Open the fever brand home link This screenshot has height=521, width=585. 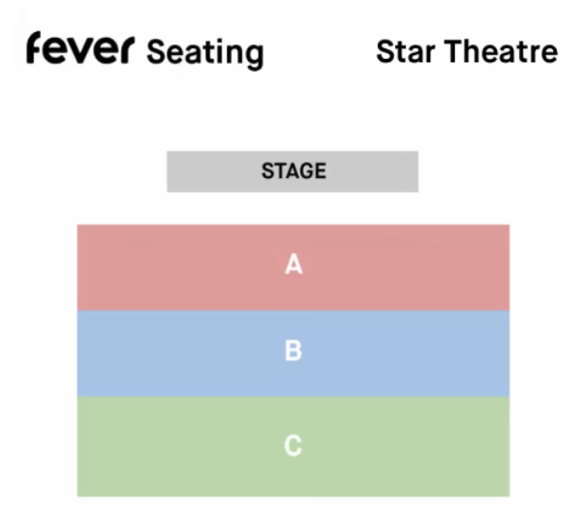tap(80, 48)
